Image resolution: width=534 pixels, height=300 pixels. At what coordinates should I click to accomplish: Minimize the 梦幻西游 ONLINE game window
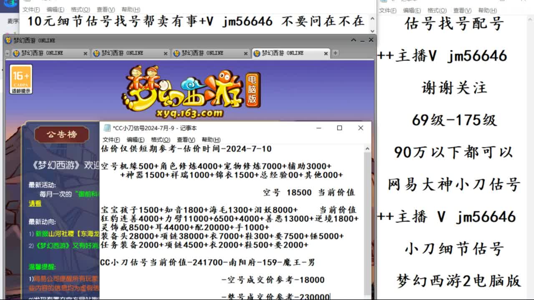click(x=362, y=40)
